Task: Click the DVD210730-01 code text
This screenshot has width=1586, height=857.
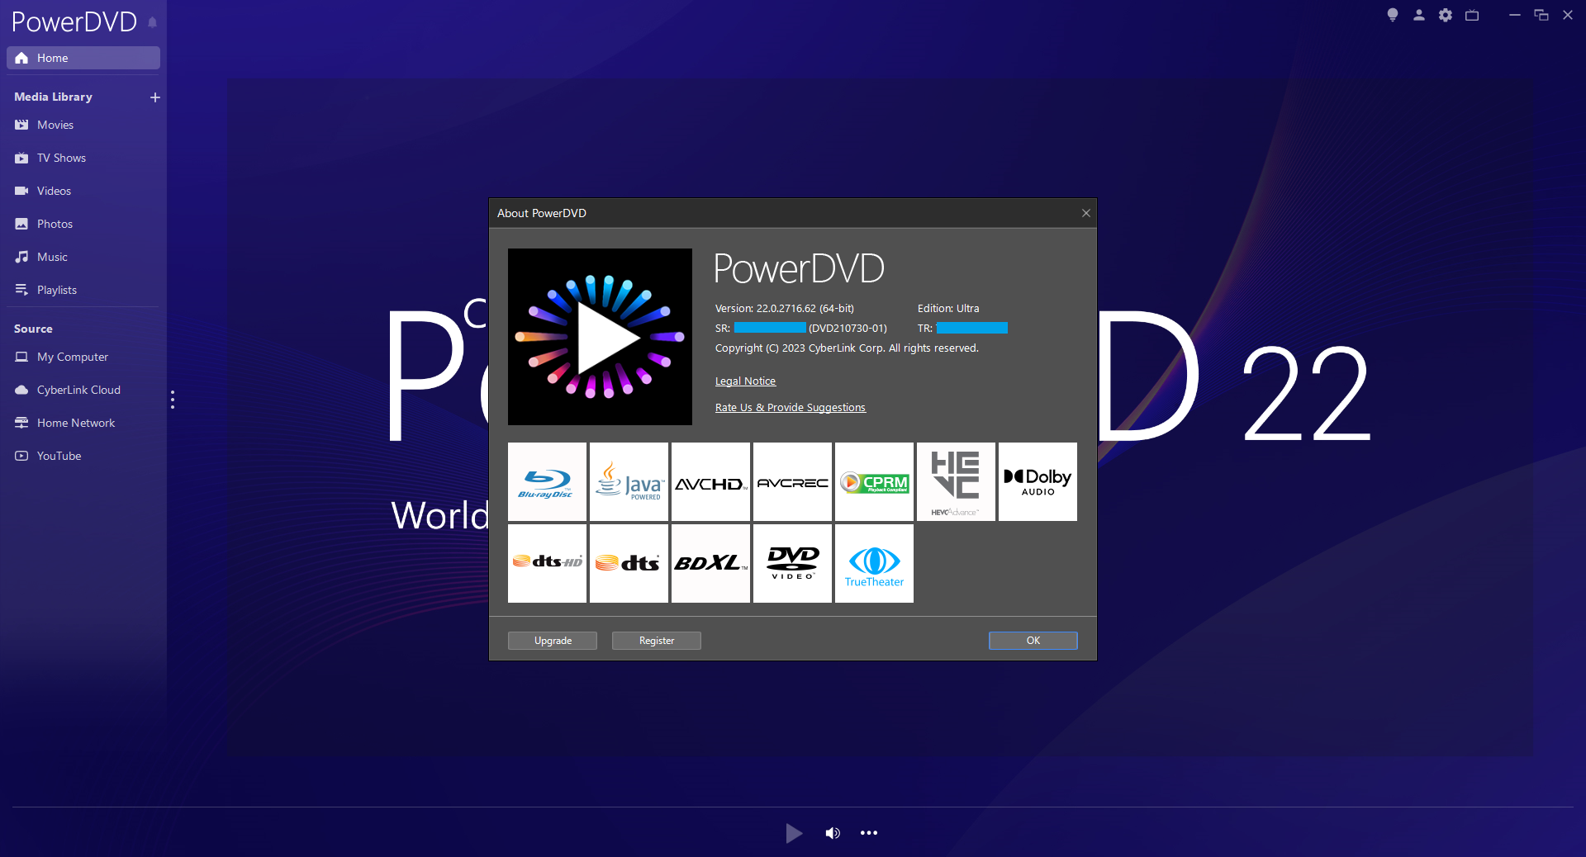Action: click(x=848, y=329)
